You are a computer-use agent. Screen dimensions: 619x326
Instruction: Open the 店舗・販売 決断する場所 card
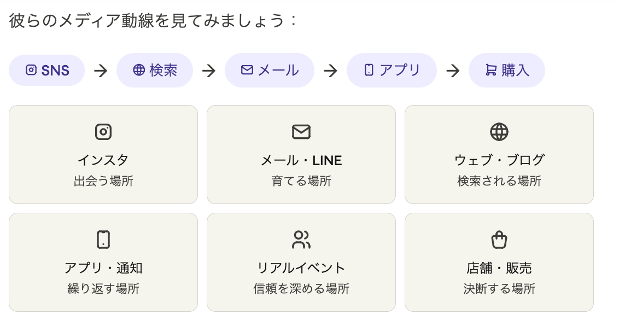coord(499,263)
